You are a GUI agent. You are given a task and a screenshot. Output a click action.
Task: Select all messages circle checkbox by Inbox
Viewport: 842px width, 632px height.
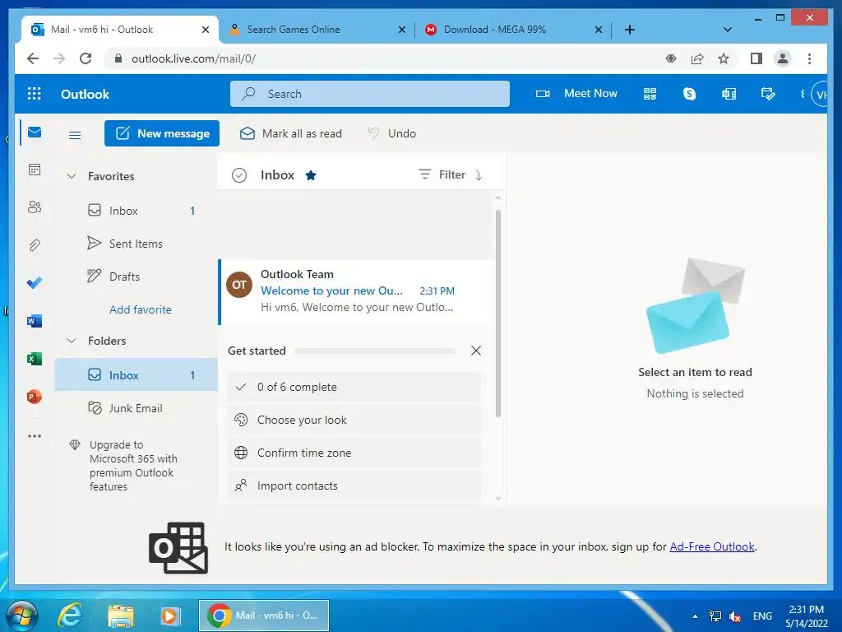point(239,175)
